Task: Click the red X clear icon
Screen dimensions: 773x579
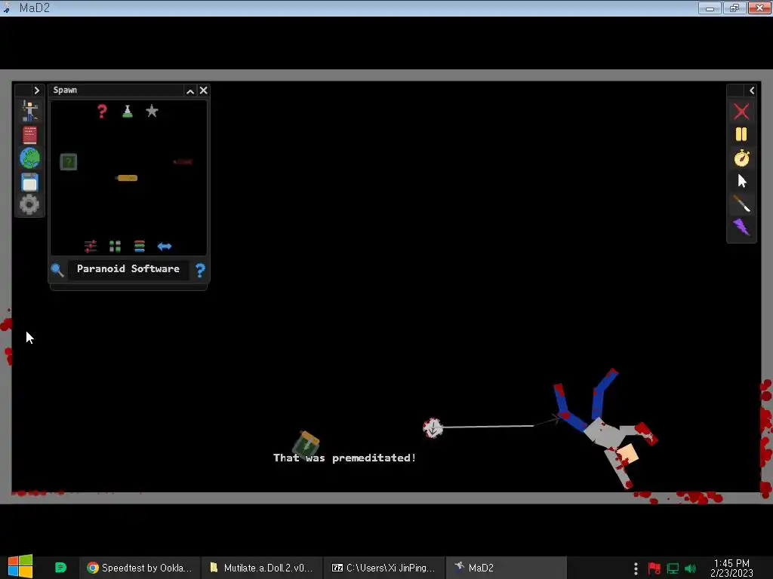Action: pyautogui.click(x=741, y=112)
